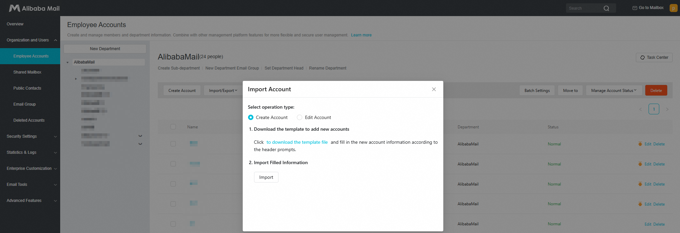Image resolution: width=680 pixels, height=233 pixels.
Task: Click Delete in the second account row
Action: click(x=659, y=164)
